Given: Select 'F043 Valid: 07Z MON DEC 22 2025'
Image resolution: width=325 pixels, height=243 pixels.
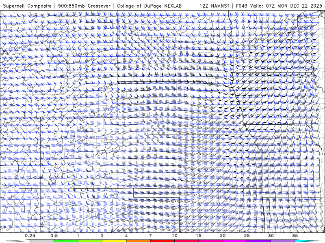Looking at the screenshot, I should pyautogui.click(x=279, y=6).
